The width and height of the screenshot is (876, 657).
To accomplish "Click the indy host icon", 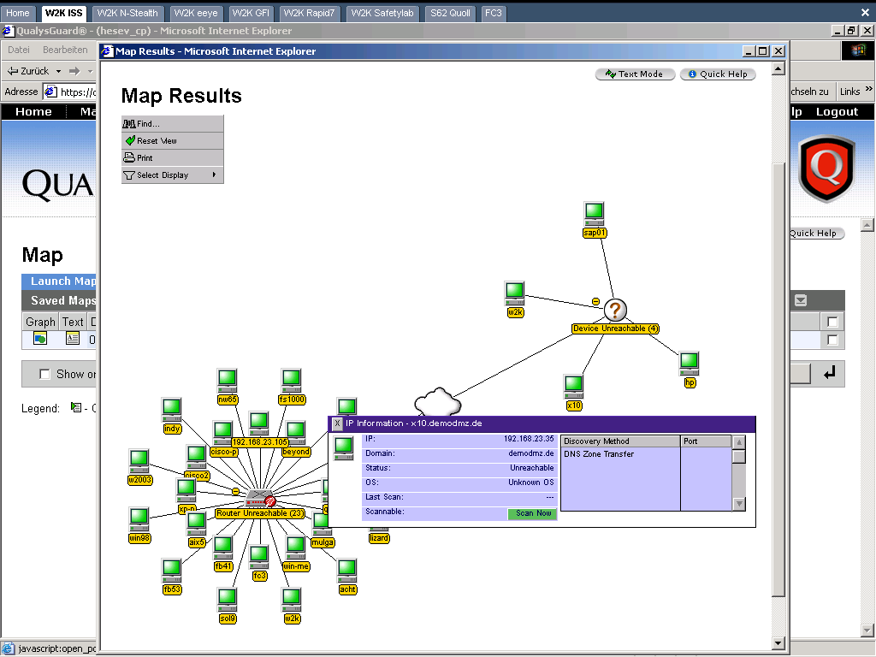I will [x=171, y=410].
